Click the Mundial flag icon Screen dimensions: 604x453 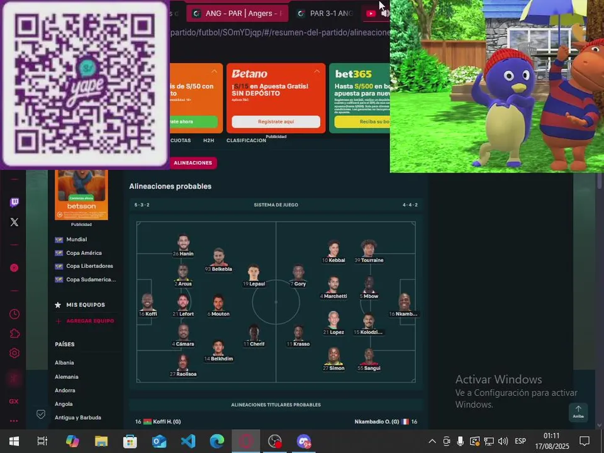pos(59,240)
